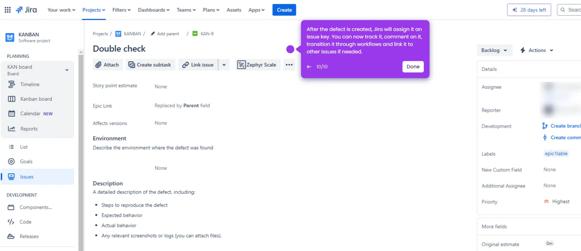Click Add parent in the breadcrumb
581x251 pixels.
165,34
